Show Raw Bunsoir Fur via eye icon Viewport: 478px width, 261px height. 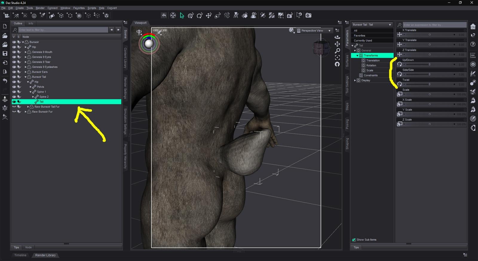click(x=14, y=112)
